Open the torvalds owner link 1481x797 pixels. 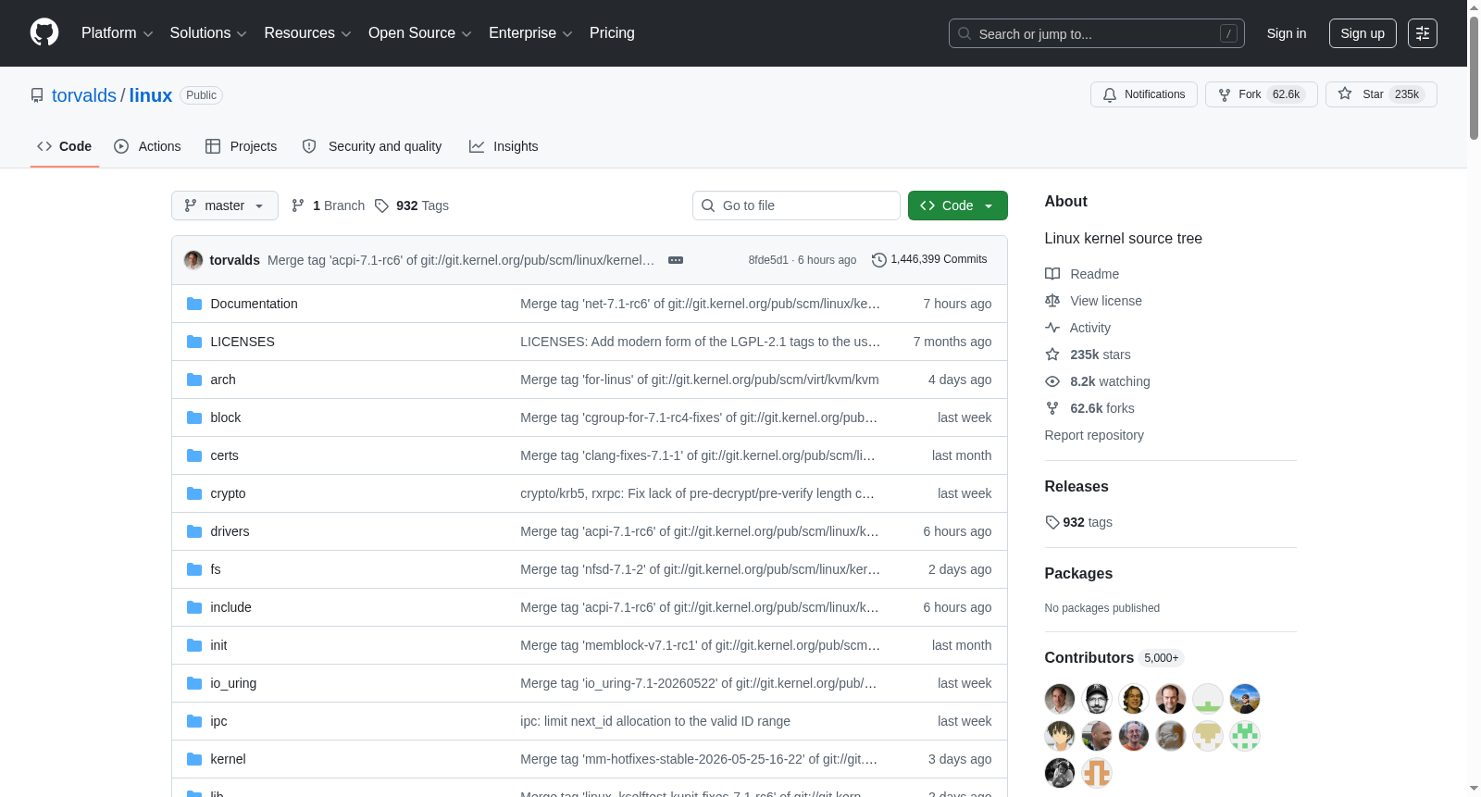pyautogui.click(x=84, y=95)
